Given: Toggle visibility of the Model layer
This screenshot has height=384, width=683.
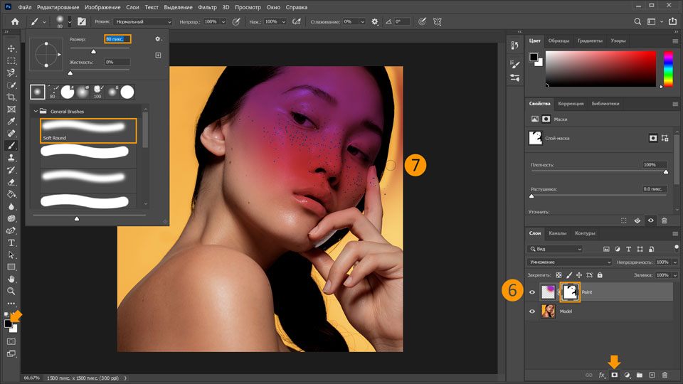Looking at the screenshot, I should pyautogui.click(x=532, y=311).
